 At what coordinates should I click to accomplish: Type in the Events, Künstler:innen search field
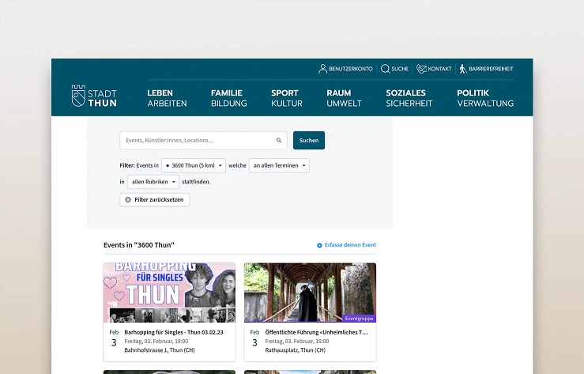(198, 141)
